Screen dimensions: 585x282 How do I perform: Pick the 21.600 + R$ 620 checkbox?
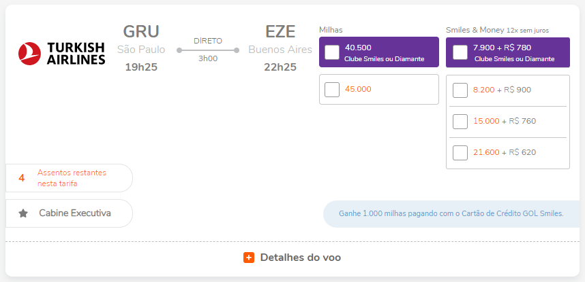[x=460, y=153]
